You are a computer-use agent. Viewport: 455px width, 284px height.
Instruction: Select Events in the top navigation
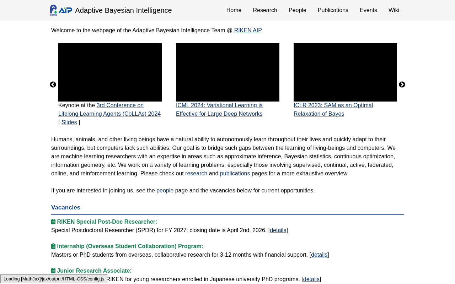368,10
